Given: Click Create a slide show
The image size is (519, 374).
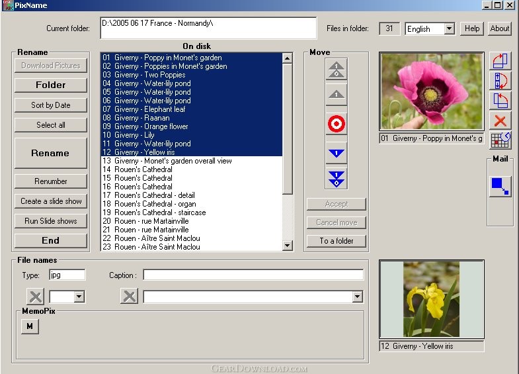Looking at the screenshot, I should [x=51, y=201].
